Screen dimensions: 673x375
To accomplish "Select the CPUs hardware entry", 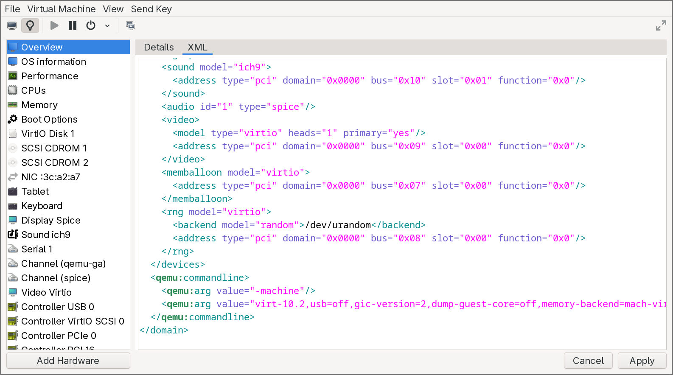I will (x=34, y=90).
